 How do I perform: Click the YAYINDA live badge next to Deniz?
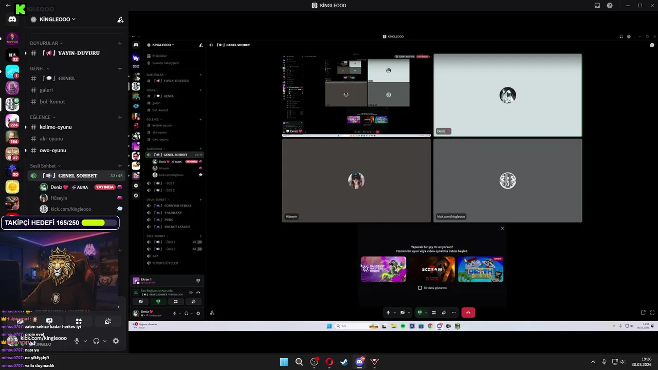(x=105, y=187)
